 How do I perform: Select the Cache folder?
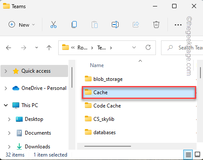(139, 92)
